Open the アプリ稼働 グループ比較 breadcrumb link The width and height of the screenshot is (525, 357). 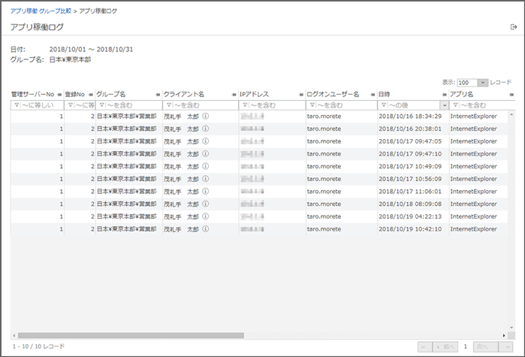pos(38,12)
